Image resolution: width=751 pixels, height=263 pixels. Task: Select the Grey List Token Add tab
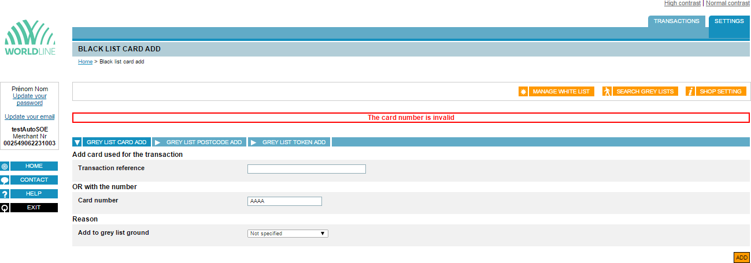tap(294, 142)
